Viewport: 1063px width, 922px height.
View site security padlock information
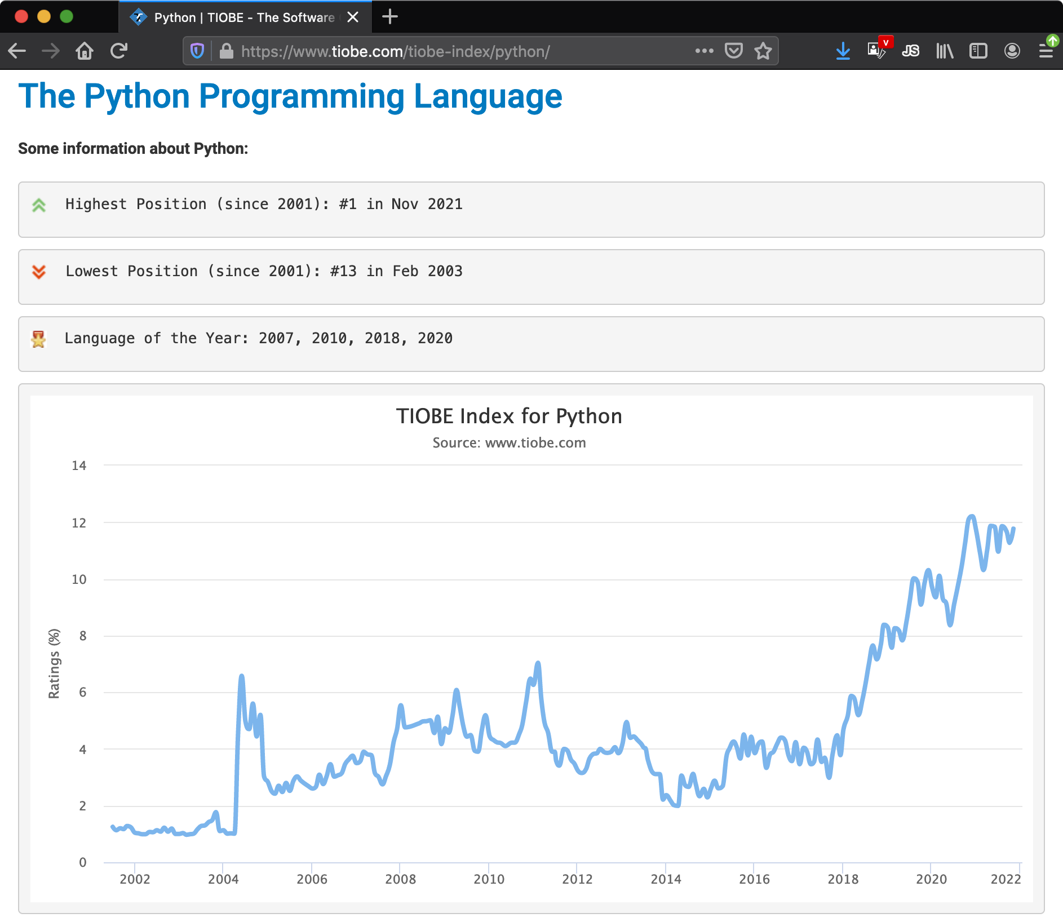226,51
